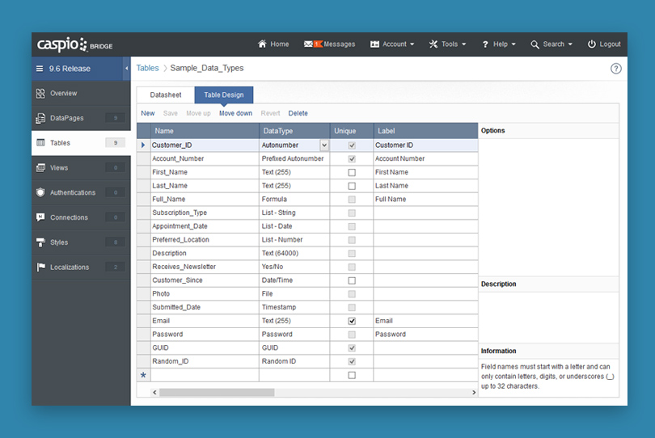This screenshot has height=438, width=655.
Task: Open the Tools dropdown menu
Action: (x=447, y=44)
